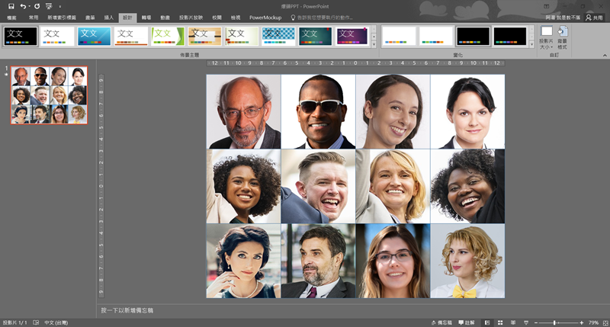Click the Undo arrow icon
The image size is (610, 327).
click(23, 6)
